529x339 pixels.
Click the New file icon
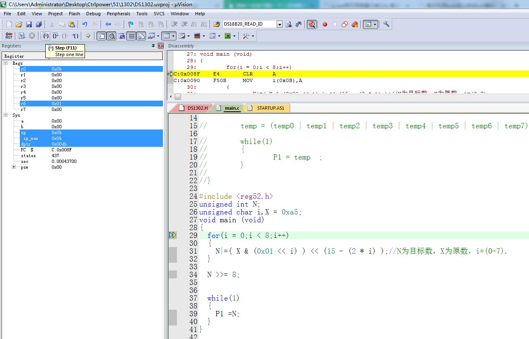pos(9,24)
